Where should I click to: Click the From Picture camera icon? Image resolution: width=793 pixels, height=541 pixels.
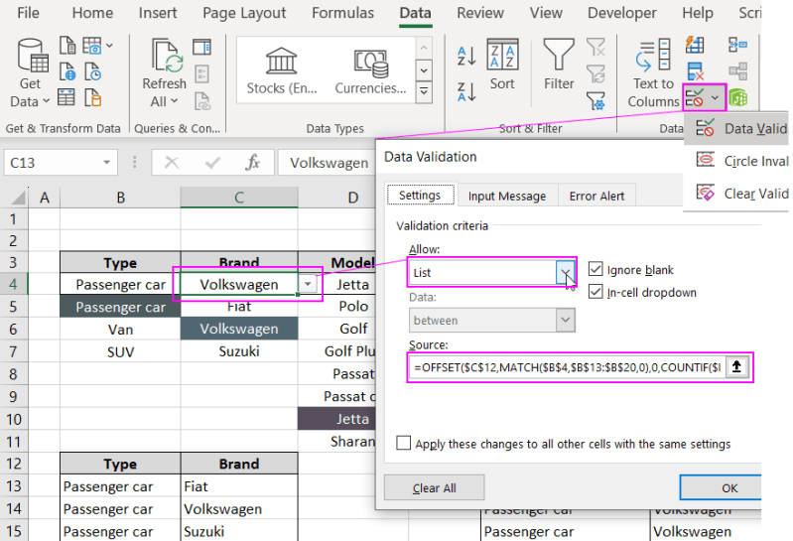coord(91,46)
